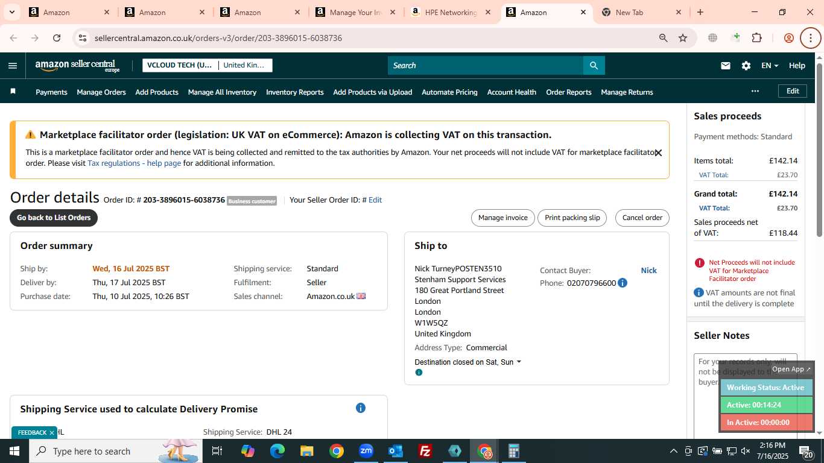The height and width of the screenshot is (463, 824).
Task: Open the tab search dropdown arrow
Action: click(x=12, y=12)
